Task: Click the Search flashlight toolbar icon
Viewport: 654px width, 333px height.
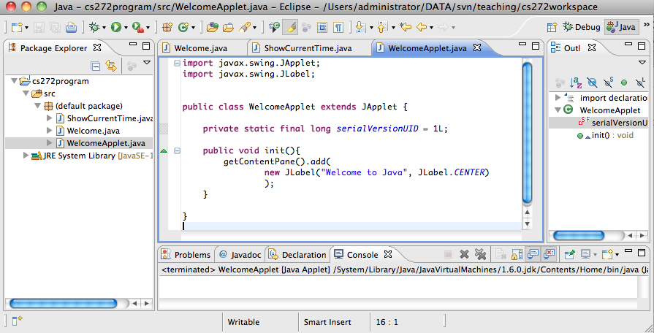Action: [245, 28]
